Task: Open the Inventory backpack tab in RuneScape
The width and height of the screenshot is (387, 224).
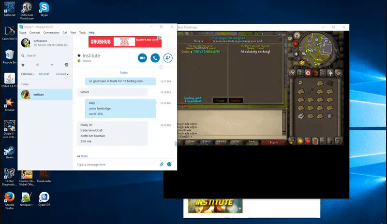Action: click(315, 73)
